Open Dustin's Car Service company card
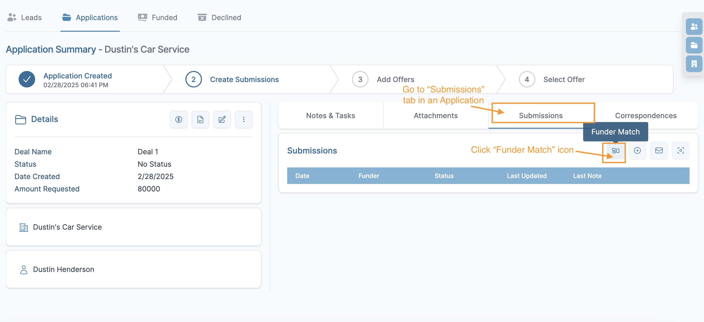704x322 pixels. (67, 227)
